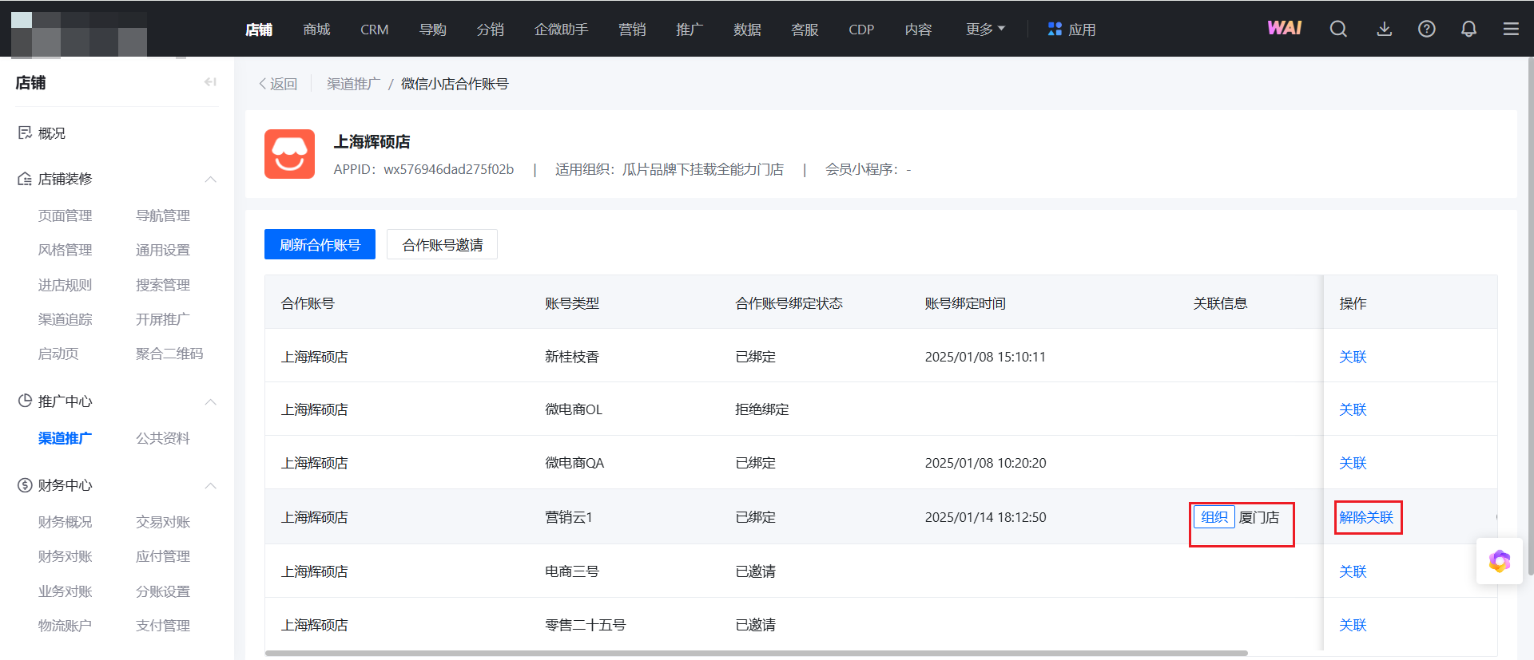Click the 刷新合作账号 button
This screenshot has height=660, width=1534.
[320, 245]
